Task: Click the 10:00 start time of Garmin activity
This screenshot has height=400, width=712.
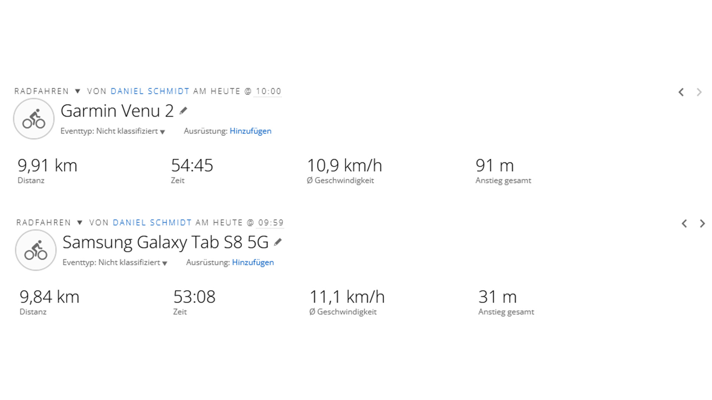Action: click(268, 91)
